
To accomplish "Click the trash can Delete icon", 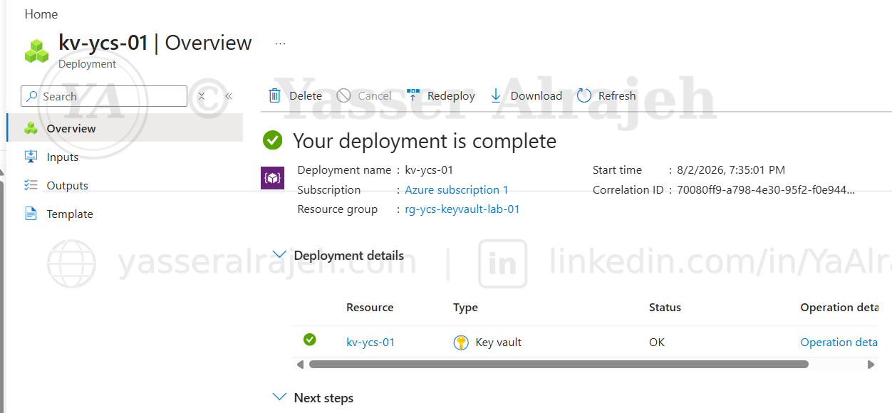I will click(274, 95).
